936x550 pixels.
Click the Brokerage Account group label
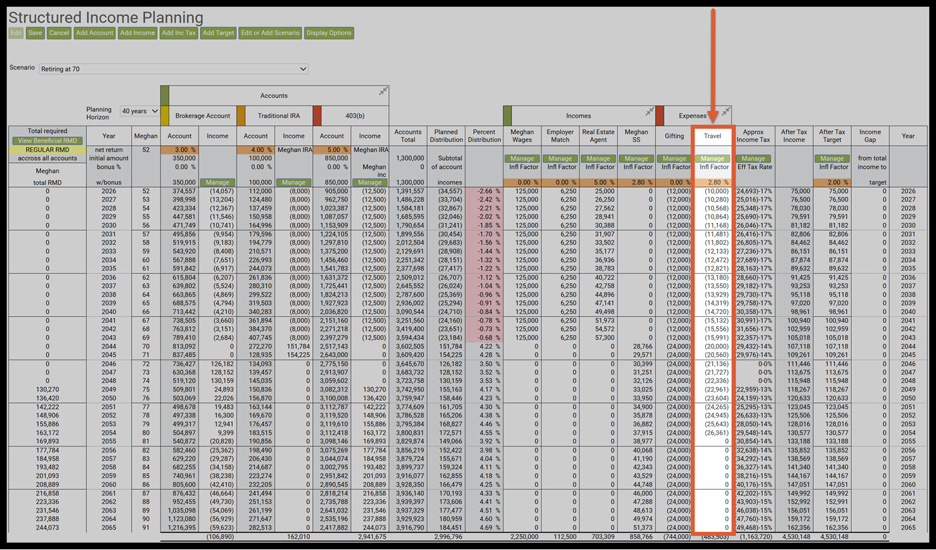pos(203,116)
